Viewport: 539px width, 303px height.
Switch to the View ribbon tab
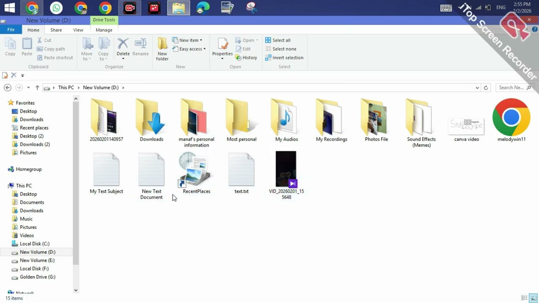pos(78,30)
